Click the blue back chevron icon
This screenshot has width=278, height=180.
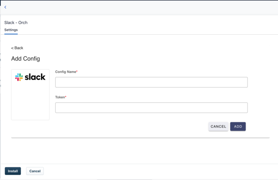(x=6, y=7)
